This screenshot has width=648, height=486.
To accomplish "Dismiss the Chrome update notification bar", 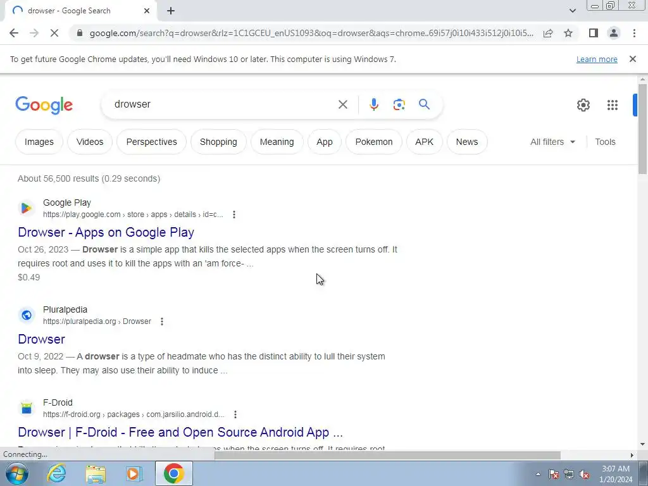I will [633, 59].
